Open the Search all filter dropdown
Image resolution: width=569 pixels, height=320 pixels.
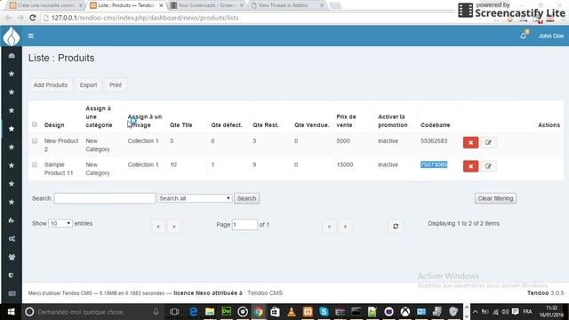click(195, 198)
